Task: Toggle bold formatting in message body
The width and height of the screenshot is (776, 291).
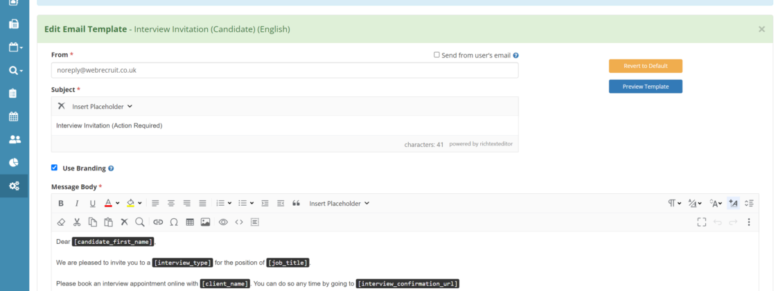Action: point(61,203)
